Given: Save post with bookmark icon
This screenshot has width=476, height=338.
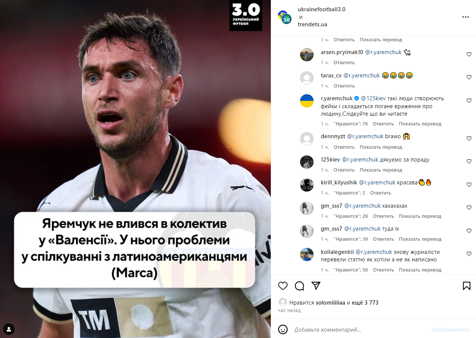Looking at the screenshot, I should tap(467, 286).
